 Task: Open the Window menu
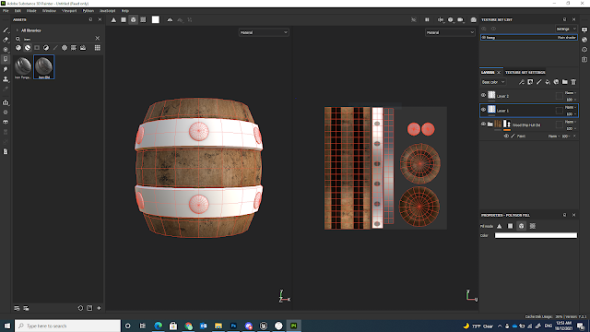pos(49,11)
